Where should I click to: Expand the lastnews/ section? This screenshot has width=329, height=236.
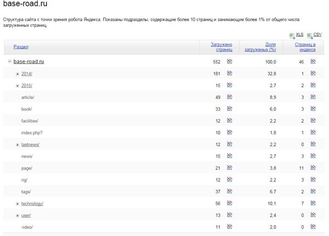click(x=18, y=145)
